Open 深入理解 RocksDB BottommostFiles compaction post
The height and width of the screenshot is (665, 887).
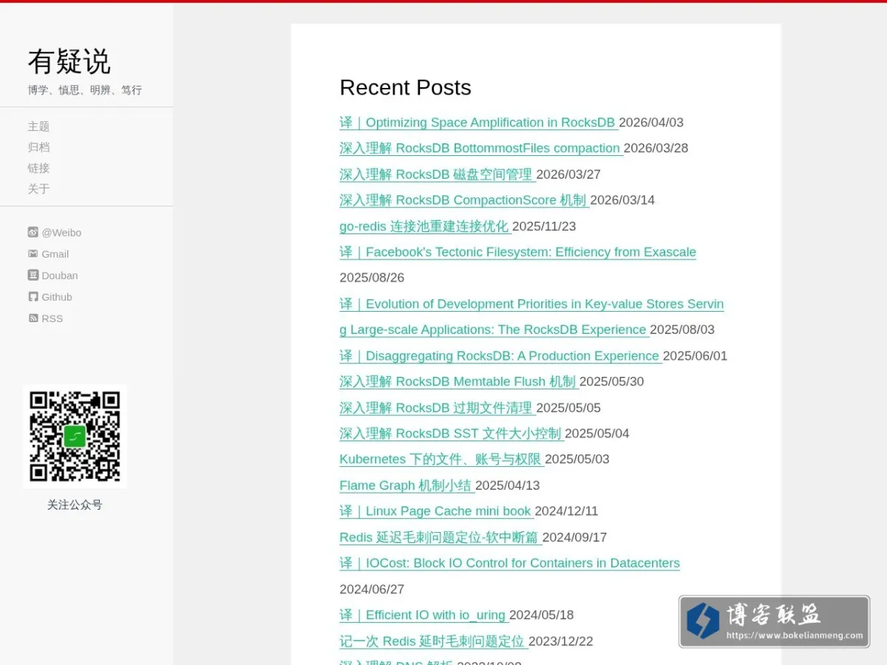(480, 149)
